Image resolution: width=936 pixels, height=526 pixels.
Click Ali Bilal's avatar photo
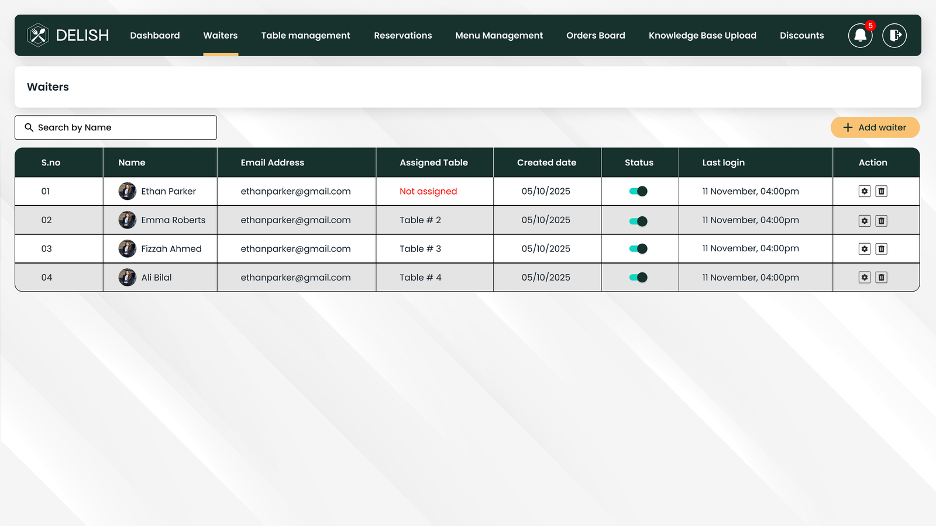point(128,277)
